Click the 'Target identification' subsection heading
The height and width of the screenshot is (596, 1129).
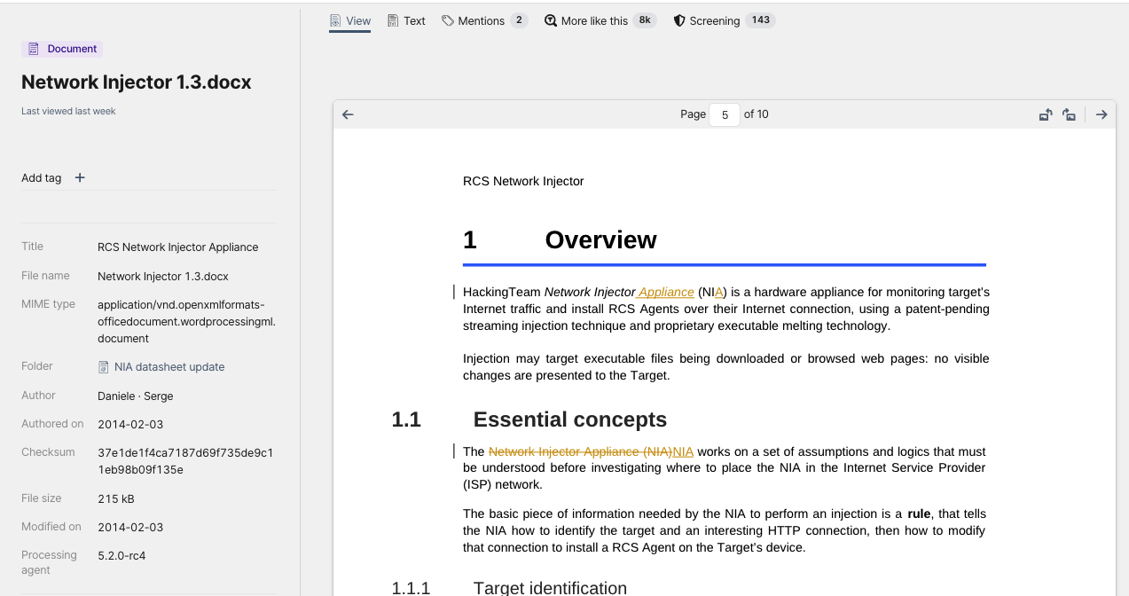click(x=550, y=588)
